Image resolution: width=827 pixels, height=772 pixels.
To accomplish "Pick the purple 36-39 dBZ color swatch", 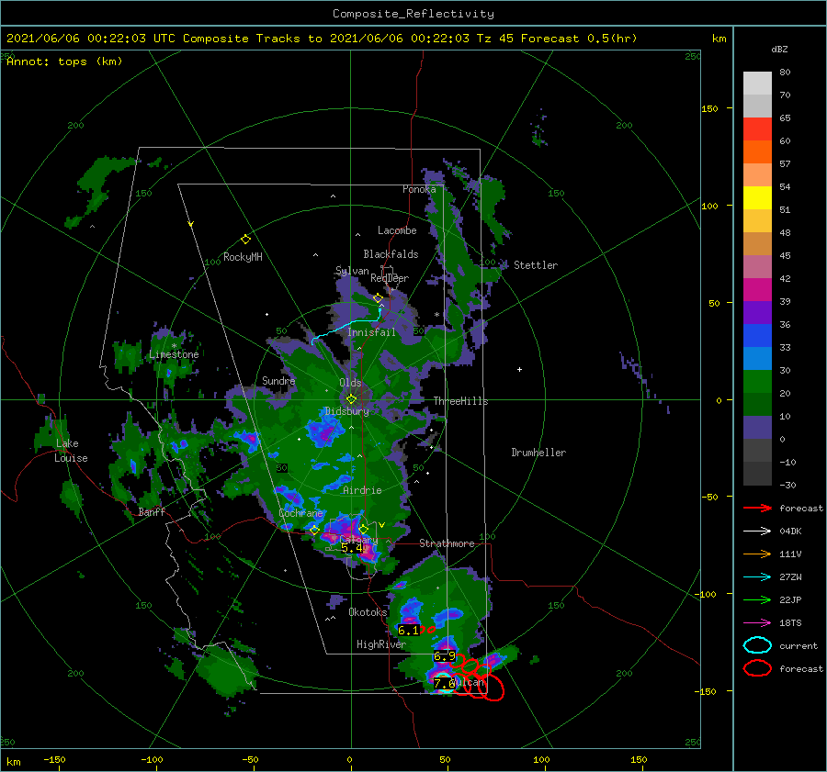I will pyautogui.click(x=757, y=313).
